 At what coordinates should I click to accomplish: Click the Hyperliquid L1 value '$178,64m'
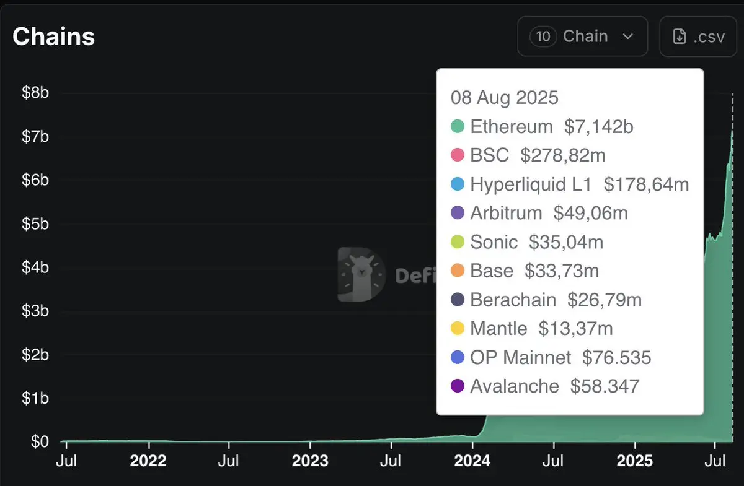click(x=646, y=184)
